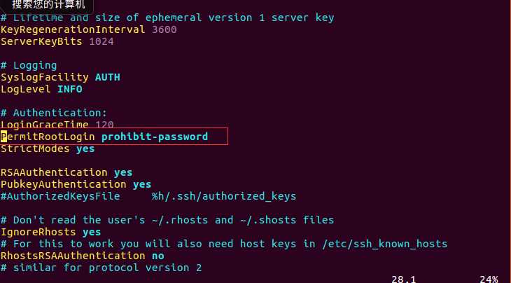Click the KeyRegenerationInterval value 3600
Screen dimensions: 511x283
[164, 29]
